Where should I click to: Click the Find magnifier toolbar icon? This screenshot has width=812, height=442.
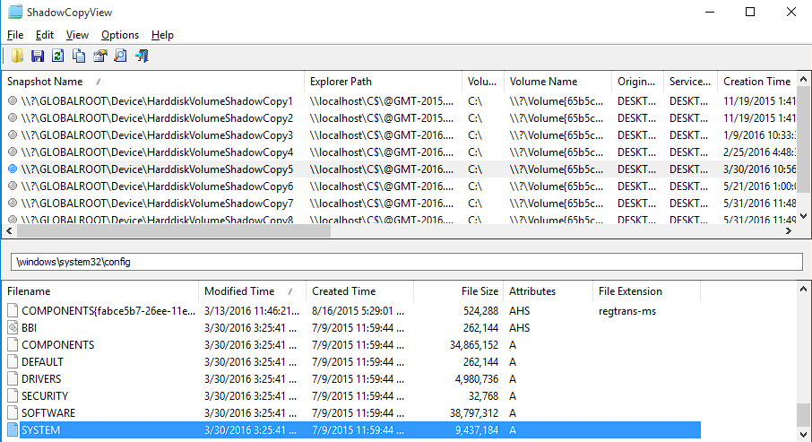click(120, 56)
